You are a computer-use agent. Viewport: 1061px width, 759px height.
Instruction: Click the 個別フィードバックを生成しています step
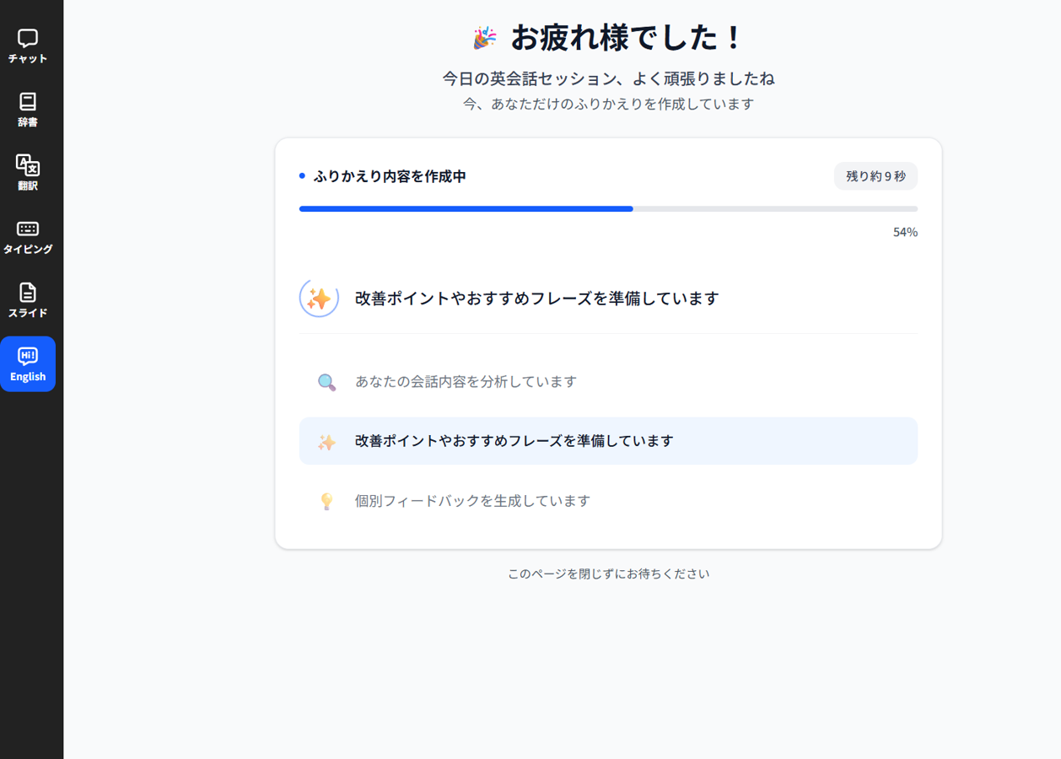[x=472, y=500]
